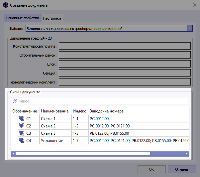This screenshot has height=177, width=200.
Task: Click the Наименование column header
Action: click(55, 111)
